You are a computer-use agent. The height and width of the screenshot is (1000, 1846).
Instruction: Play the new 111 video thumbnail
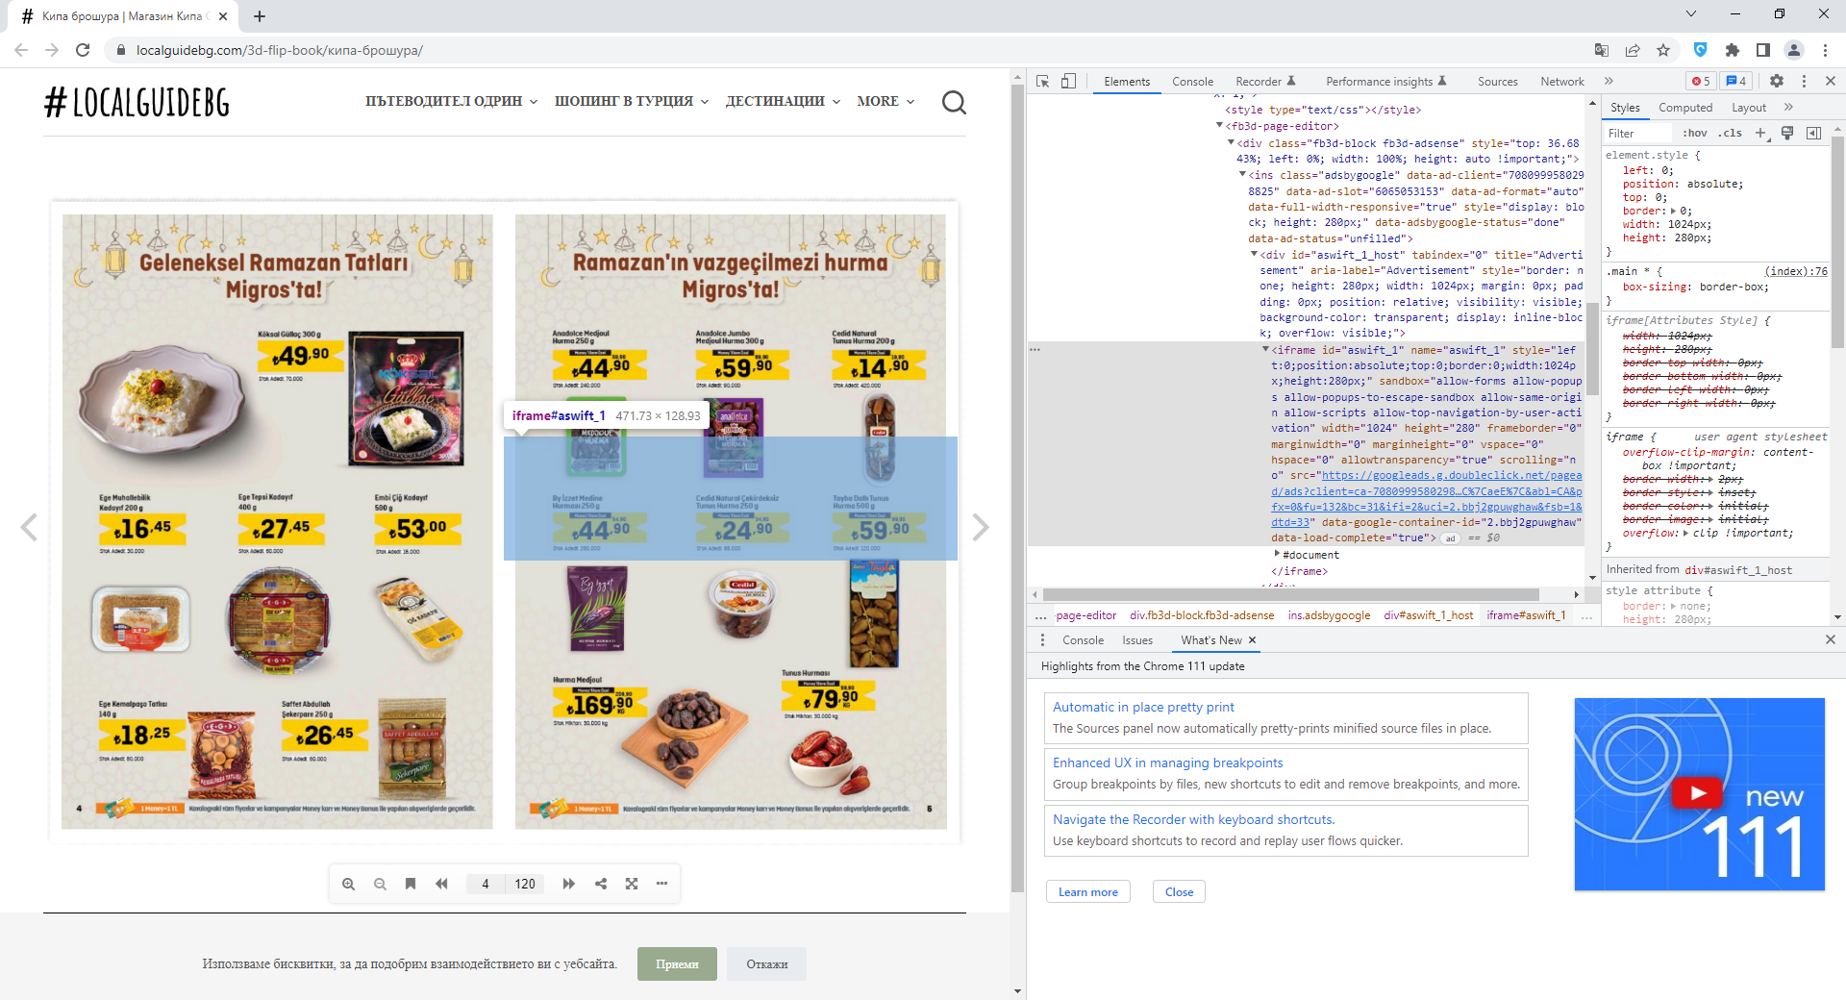pyautogui.click(x=1699, y=794)
